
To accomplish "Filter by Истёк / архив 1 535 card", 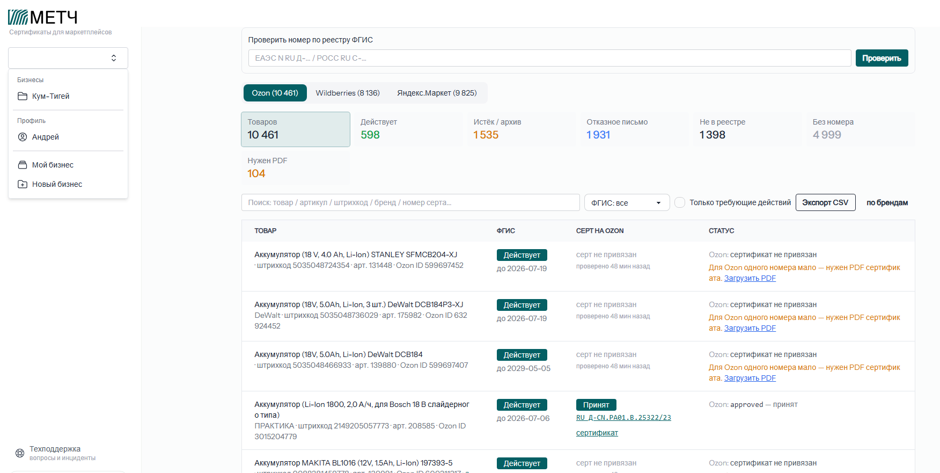I will [522, 129].
